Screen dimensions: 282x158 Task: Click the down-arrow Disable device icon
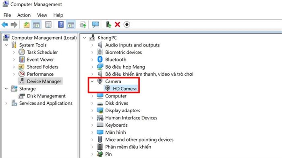coord(127,24)
